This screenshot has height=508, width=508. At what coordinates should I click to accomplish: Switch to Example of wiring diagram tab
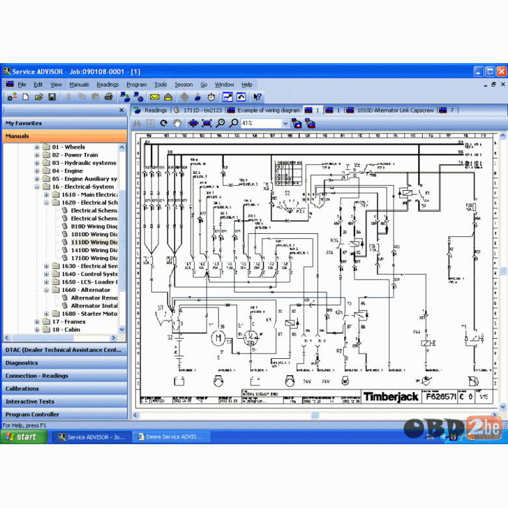click(264, 110)
